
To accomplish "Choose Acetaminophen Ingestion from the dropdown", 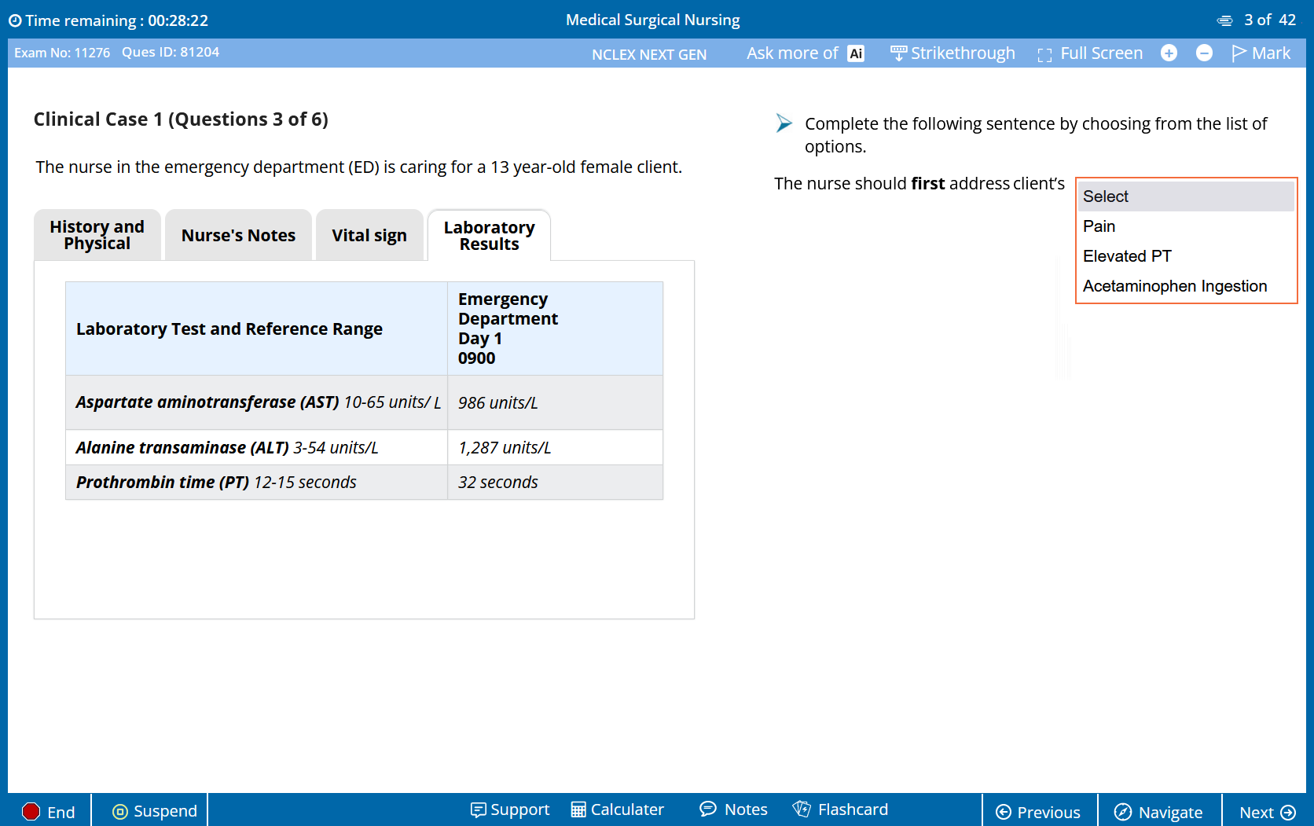I will [1186, 286].
